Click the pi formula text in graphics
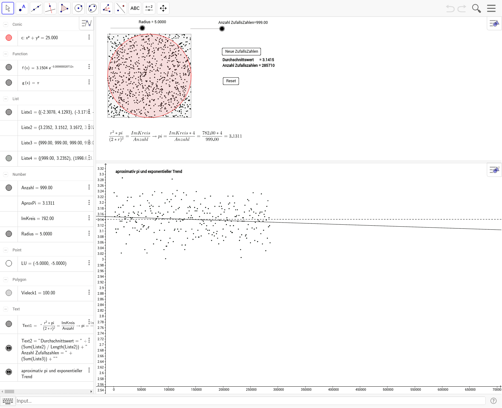This screenshot has width=502, height=408. click(175, 136)
